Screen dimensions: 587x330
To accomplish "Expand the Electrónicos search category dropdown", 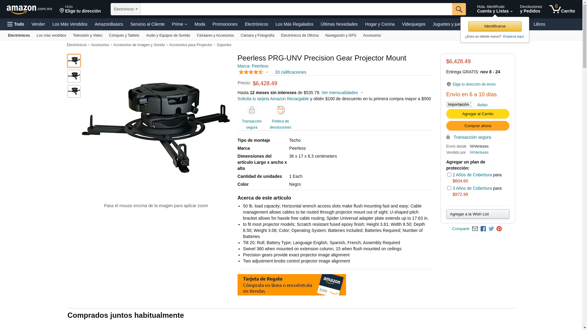I will coord(126,9).
